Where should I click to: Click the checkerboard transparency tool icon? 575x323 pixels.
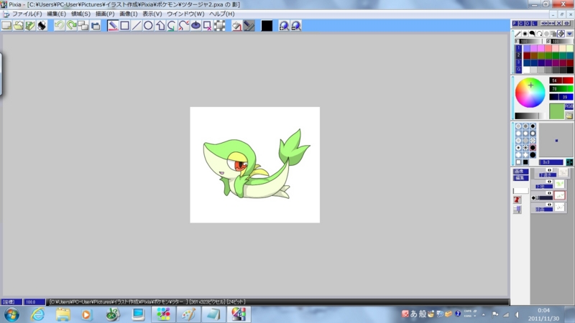[x=219, y=26]
